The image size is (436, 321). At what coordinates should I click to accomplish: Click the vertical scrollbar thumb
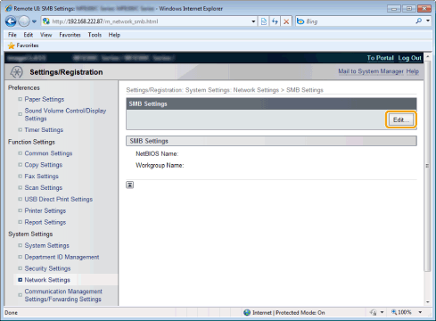(428, 166)
